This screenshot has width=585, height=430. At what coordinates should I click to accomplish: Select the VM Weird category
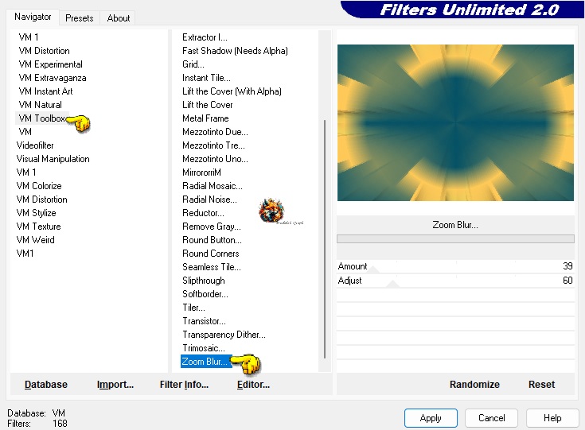pos(36,239)
